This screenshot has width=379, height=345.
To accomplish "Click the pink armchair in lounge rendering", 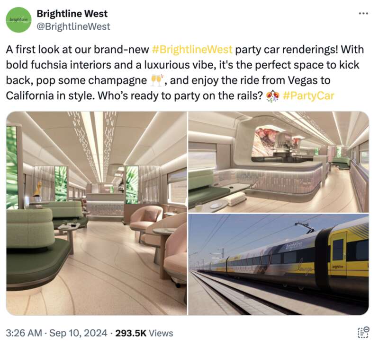I will [x=146, y=219].
